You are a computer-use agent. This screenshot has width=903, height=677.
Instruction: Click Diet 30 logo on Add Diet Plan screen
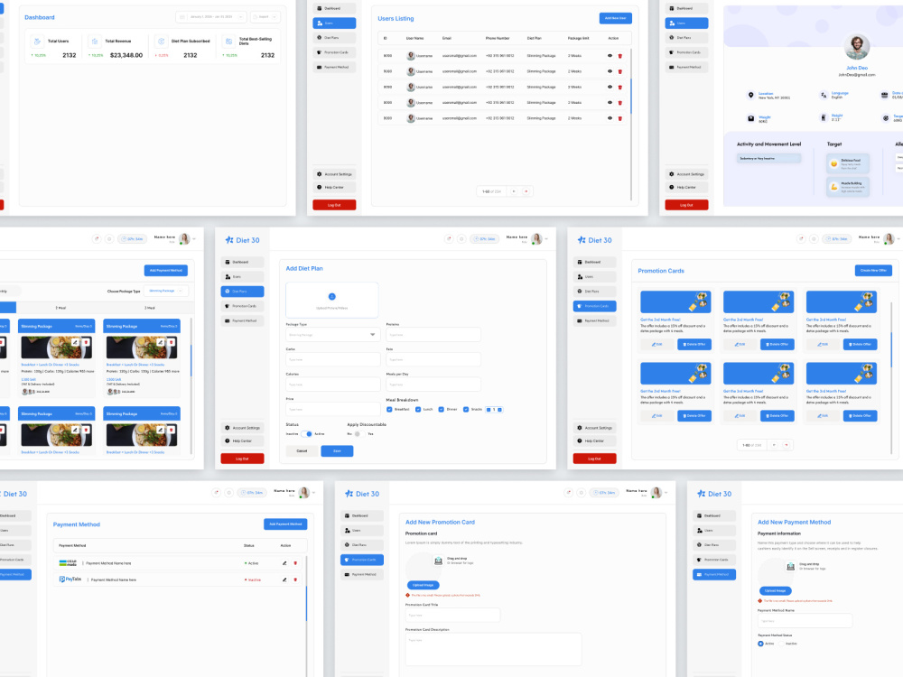242,240
